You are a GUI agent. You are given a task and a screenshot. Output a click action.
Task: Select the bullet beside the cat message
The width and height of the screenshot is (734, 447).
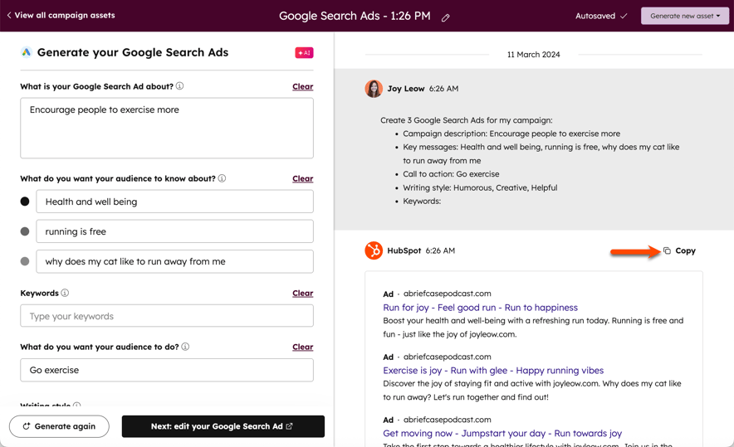25,261
